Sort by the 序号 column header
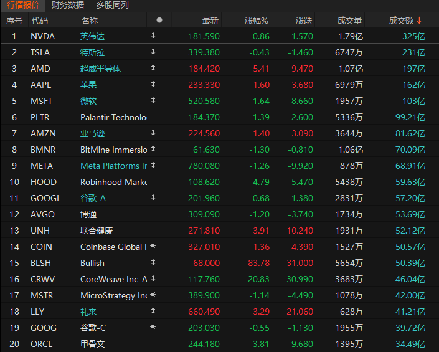 pos(14,21)
